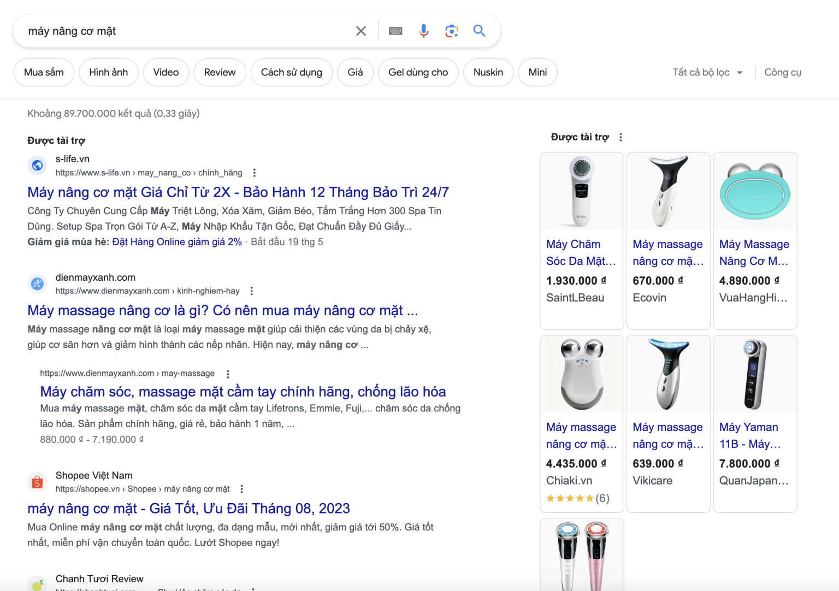Open the on-screen keyboard input tool
Screen dimensions: 839x591
click(x=395, y=31)
